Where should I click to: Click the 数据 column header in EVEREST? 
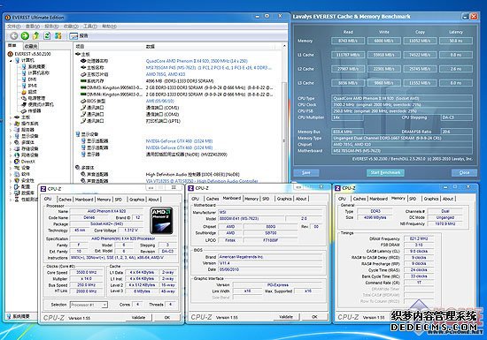pos(151,47)
